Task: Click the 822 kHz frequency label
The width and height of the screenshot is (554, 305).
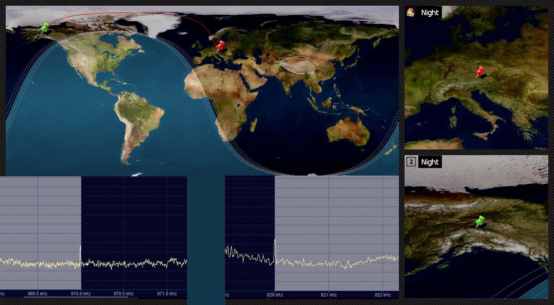Action: (x=383, y=295)
